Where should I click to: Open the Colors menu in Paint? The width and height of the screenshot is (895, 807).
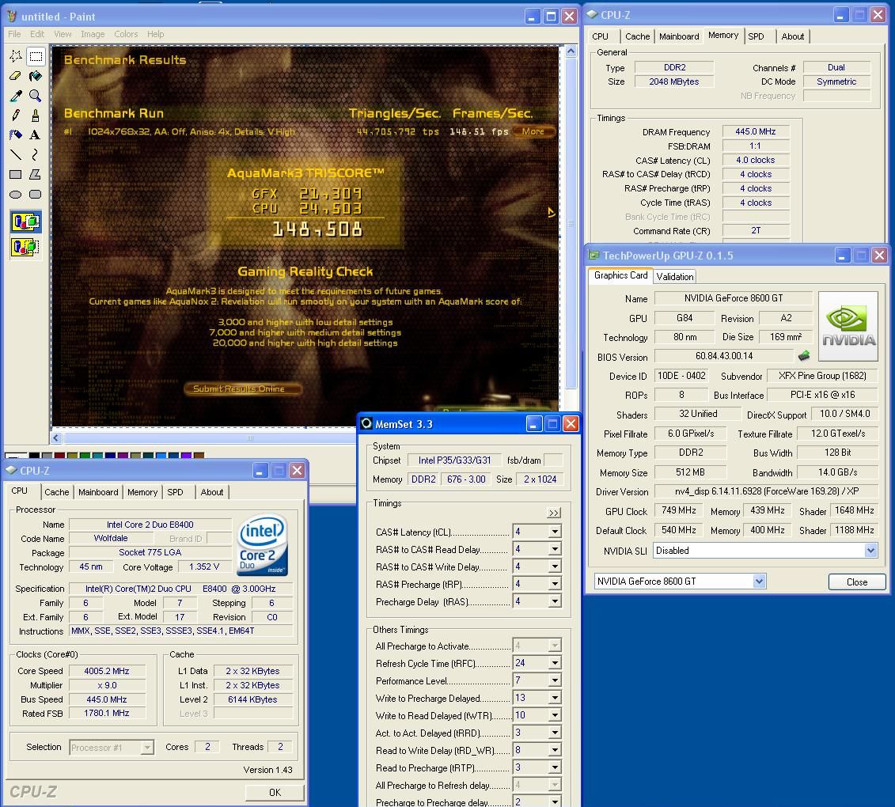coord(126,34)
